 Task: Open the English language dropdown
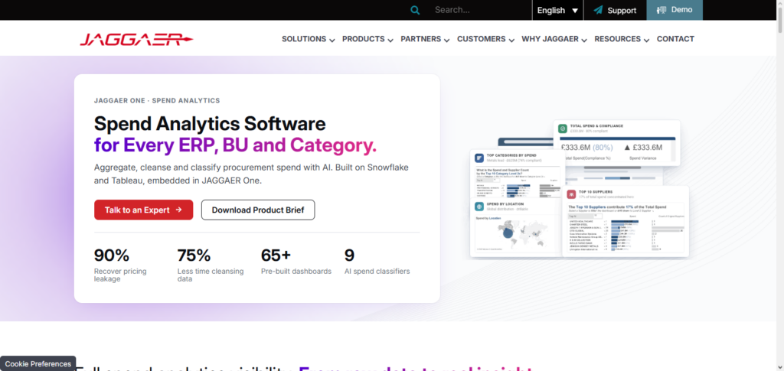(x=557, y=10)
